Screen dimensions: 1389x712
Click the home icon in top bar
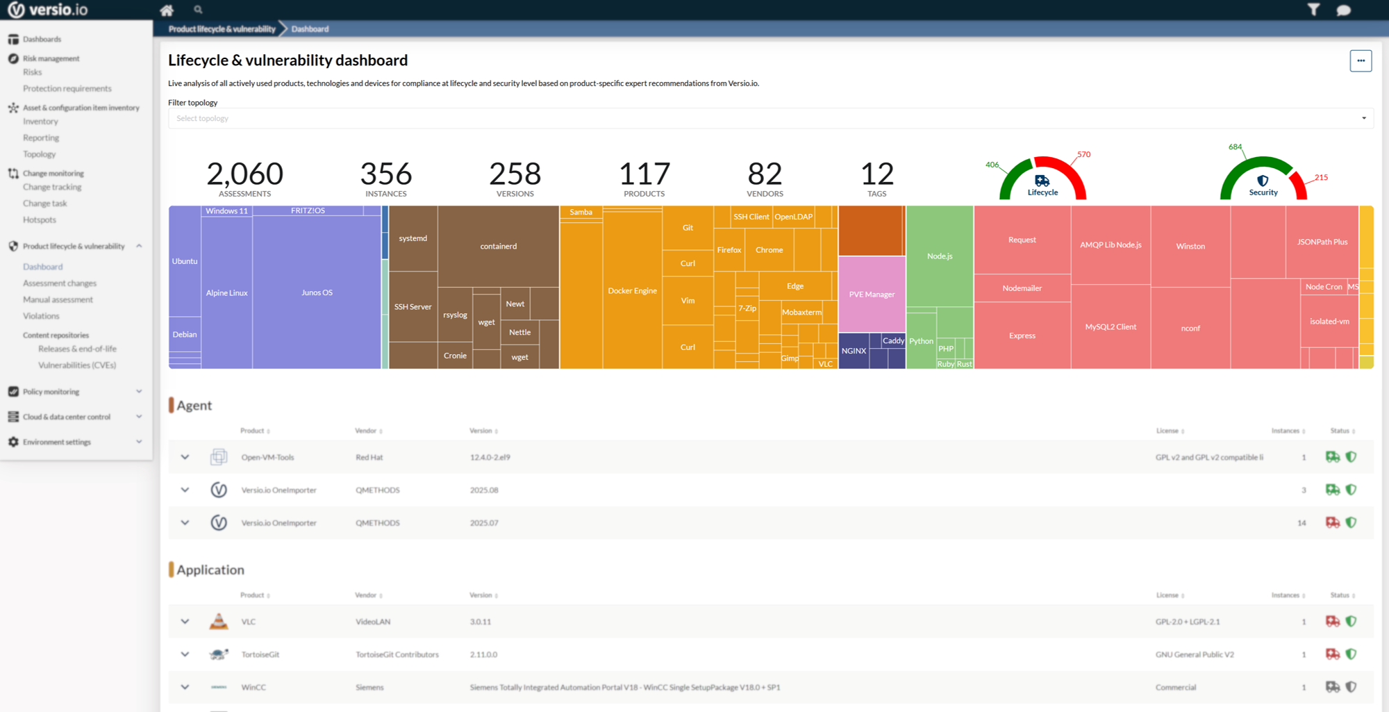point(167,10)
